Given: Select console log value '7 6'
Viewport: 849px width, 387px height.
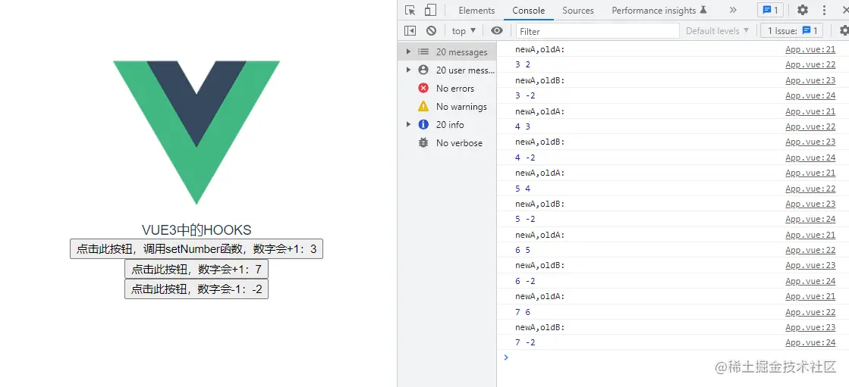Looking at the screenshot, I should click(x=523, y=312).
